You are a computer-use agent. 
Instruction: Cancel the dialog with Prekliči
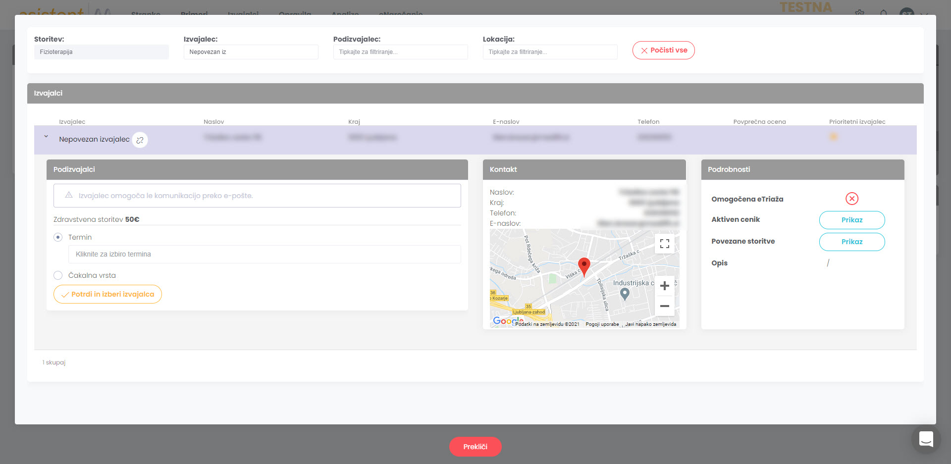(x=475, y=447)
